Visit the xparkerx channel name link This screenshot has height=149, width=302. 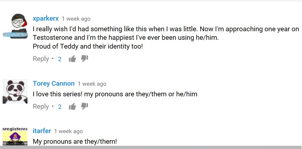pyautogui.click(x=46, y=19)
